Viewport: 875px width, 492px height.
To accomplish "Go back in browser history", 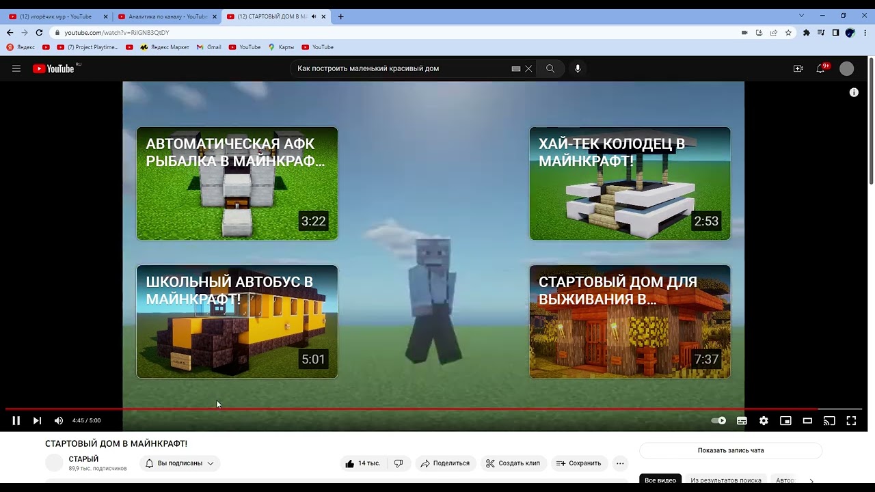I will point(10,32).
